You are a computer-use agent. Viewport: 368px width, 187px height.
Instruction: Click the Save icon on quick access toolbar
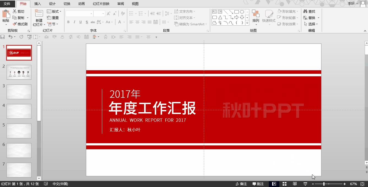[3, 37]
